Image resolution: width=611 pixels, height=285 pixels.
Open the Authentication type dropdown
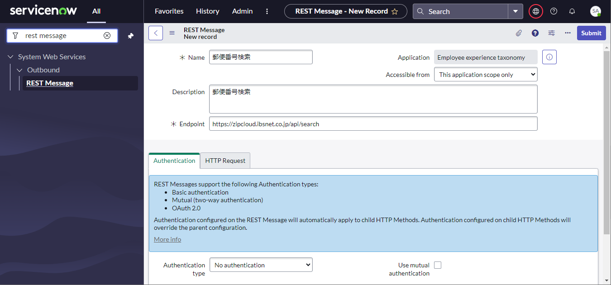tap(261, 265)
